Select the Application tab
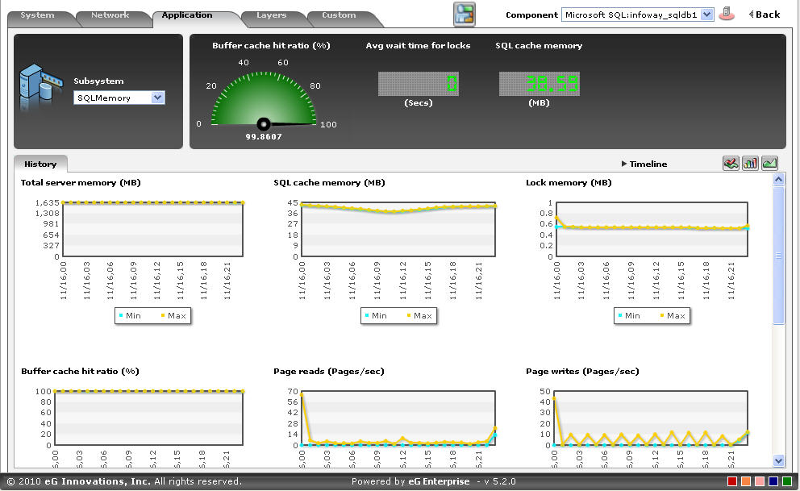 [187, 15]
